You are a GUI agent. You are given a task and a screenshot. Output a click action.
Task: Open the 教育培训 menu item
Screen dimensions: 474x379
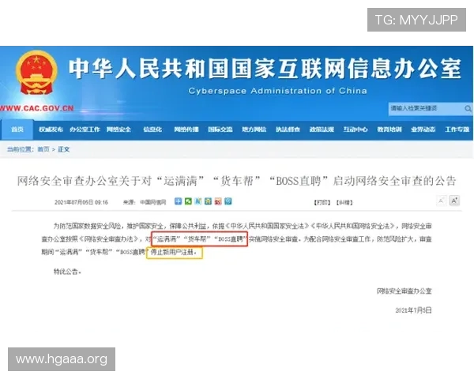coord(389,129)
